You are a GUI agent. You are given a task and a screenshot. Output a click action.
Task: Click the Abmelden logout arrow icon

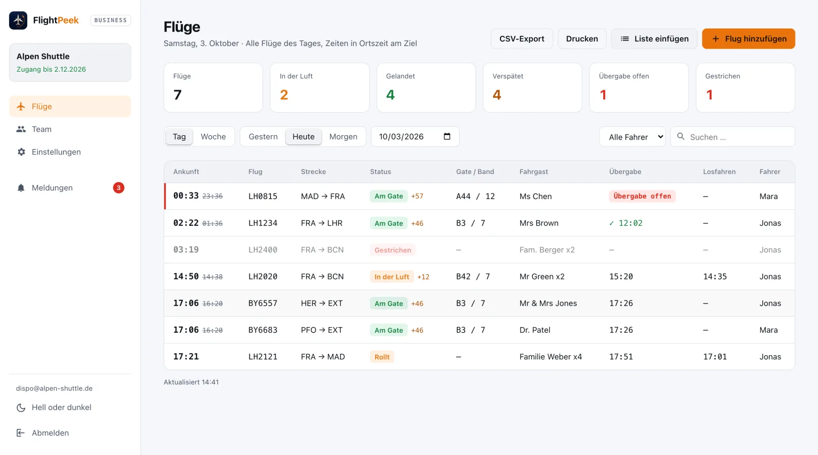21,433
